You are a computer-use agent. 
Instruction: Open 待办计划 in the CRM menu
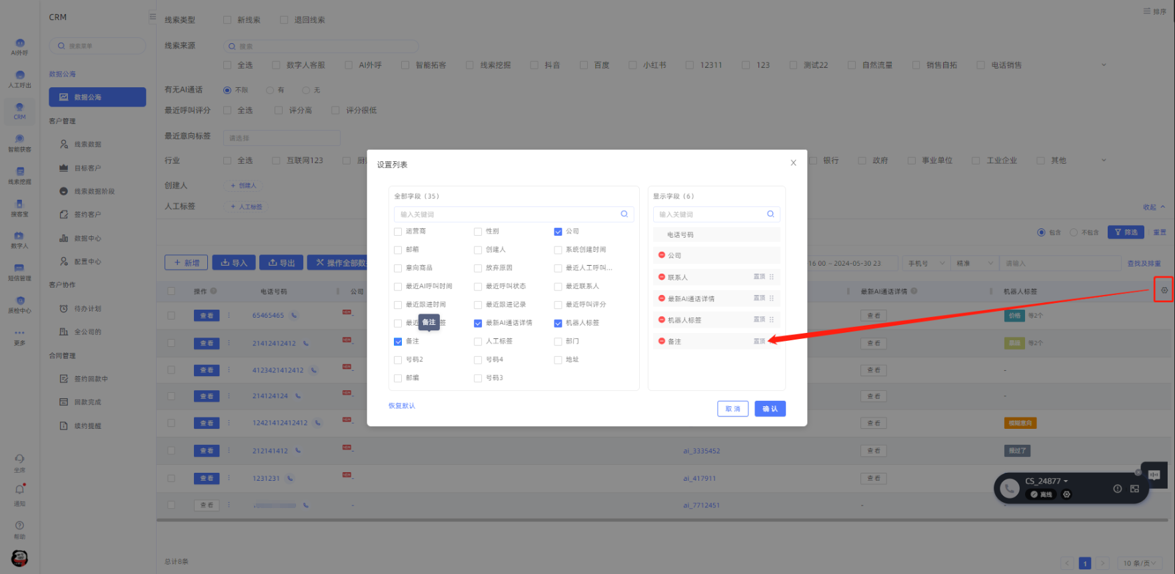87,309
